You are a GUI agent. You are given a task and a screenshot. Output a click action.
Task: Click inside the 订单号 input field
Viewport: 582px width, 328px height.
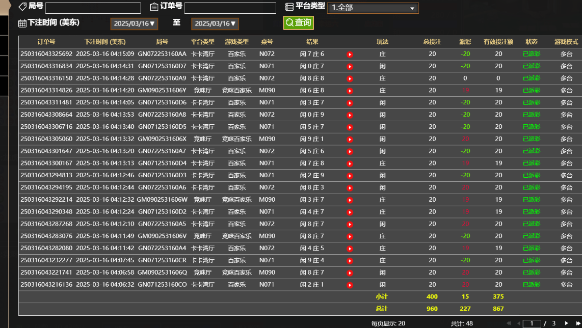[x=229, y=8]
